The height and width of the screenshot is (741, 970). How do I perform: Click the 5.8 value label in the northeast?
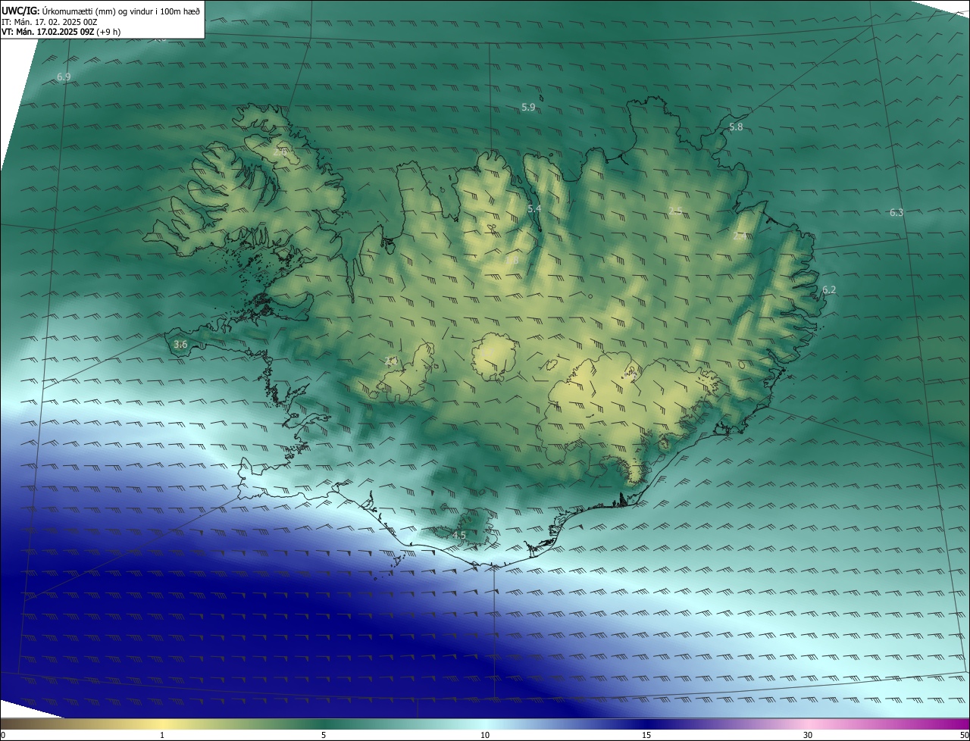[x=736, y=127]
